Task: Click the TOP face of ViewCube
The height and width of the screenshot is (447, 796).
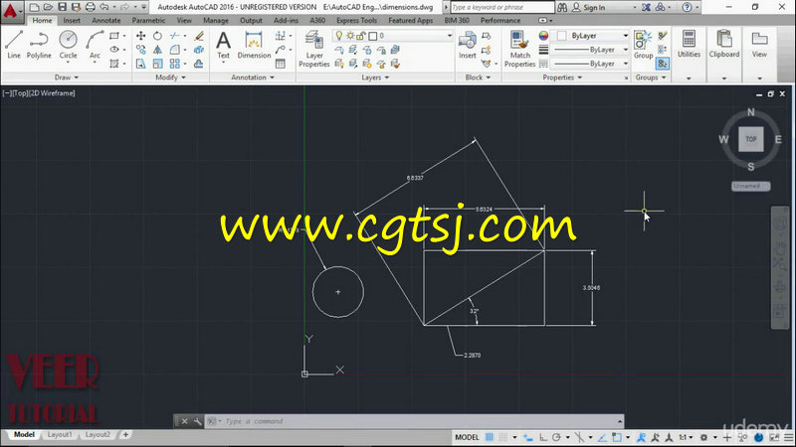Action: click(751, 139)
